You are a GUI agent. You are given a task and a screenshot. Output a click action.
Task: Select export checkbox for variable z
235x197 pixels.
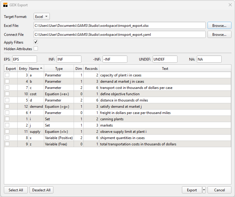(x=7, y=144)
